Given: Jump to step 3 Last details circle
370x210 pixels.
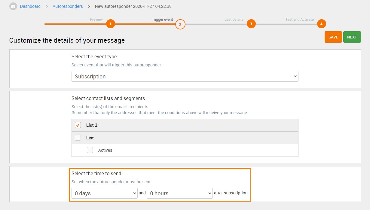Looking at the screenshot, I should click(x=251, y=24).
